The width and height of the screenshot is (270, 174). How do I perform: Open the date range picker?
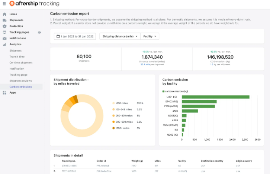[x=75, y=36]
